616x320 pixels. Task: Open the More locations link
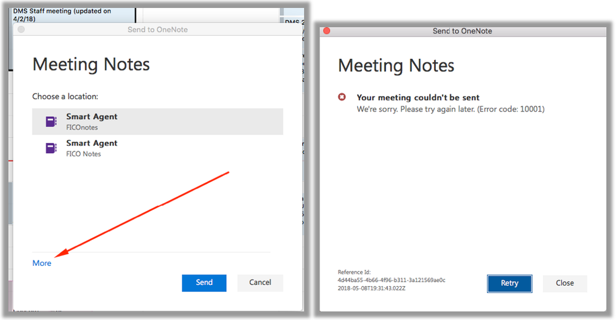coord(42,263)
